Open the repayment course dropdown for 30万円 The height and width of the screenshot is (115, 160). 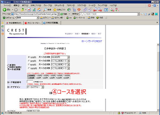pos(60,61)
